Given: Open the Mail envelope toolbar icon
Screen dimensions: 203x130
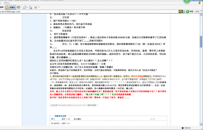Looking at the screenshot, I should (24, 7).
